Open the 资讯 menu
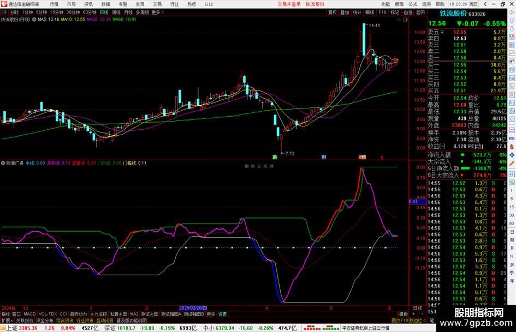 88,4
